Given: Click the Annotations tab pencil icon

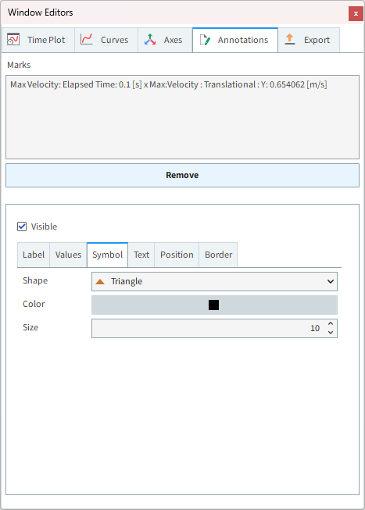Looking at the screenshot, I should pyautogui.click(x=205, y=40).
